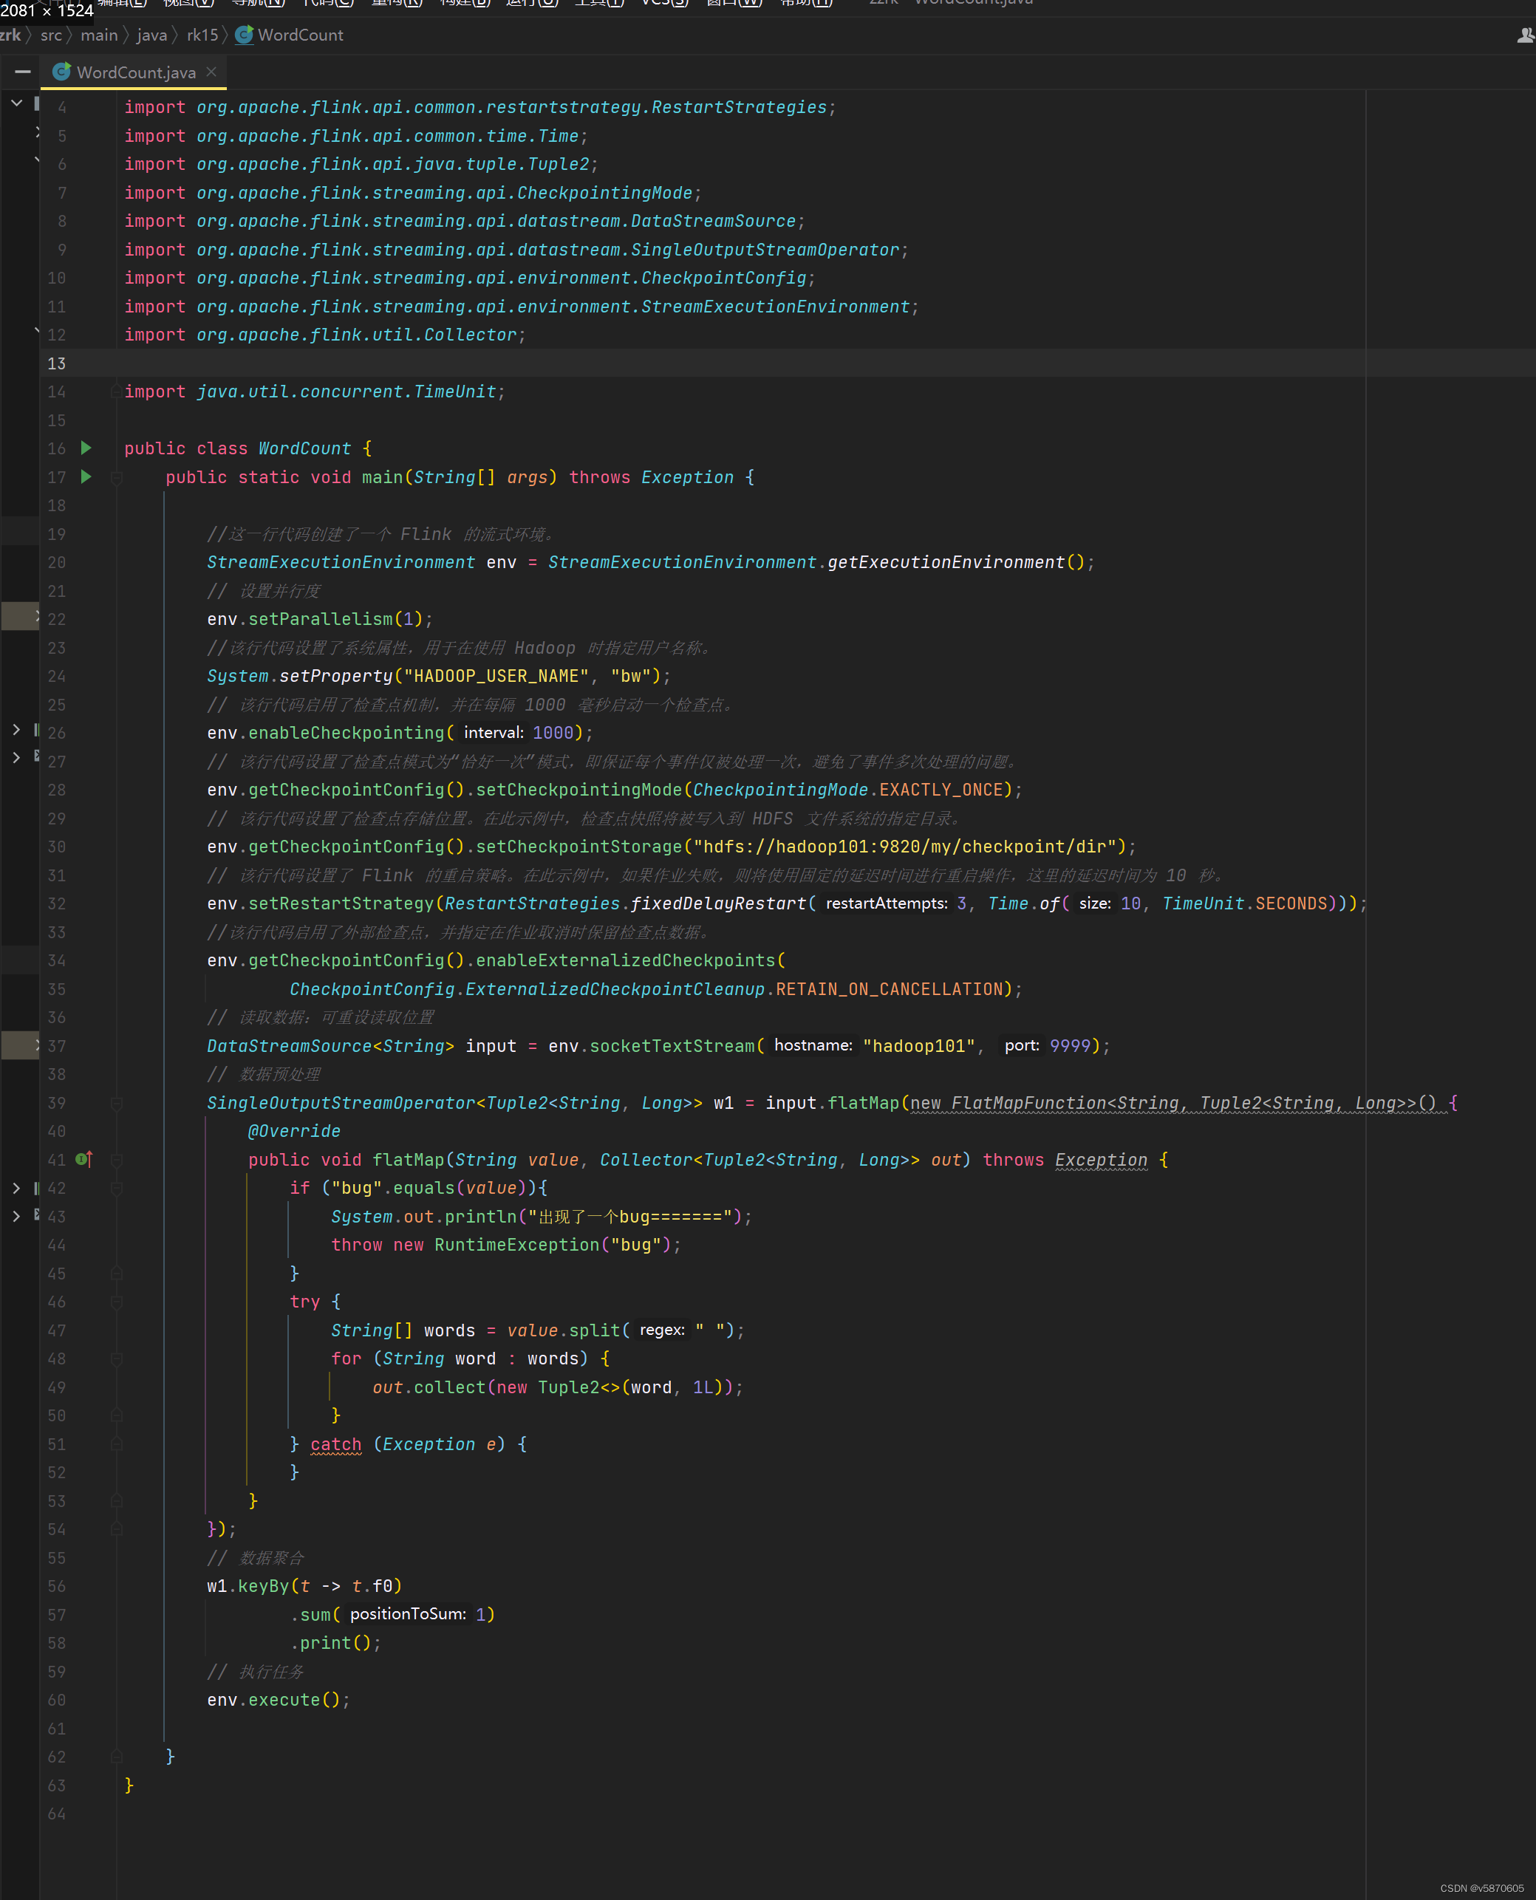Run the WordCount class from line 16 gutter
This screenshot has height=1900, width=1536.
pyautogui.click(x=86, y=448)
